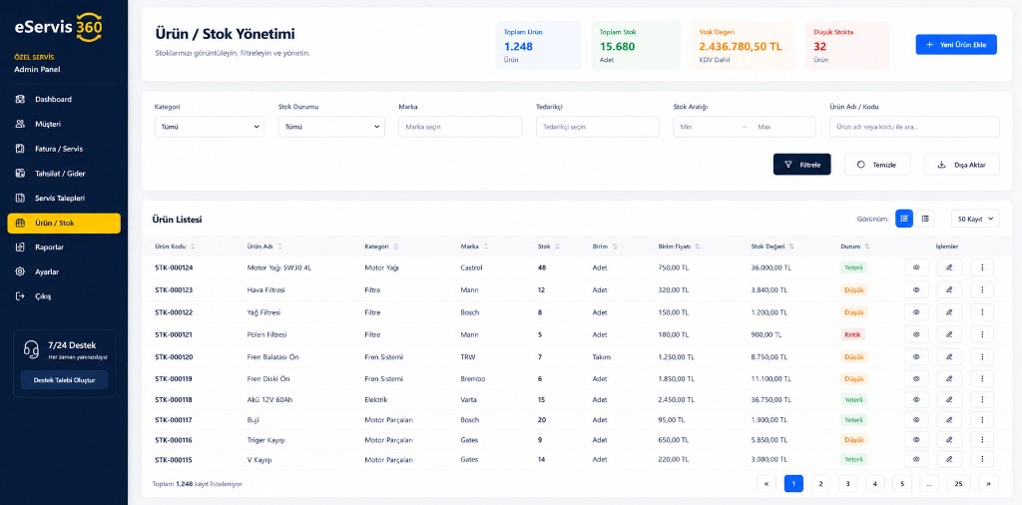Click the eServis 360 logo
The image size is (1022, 505).
pyautogui.click(x=59, y=27)
